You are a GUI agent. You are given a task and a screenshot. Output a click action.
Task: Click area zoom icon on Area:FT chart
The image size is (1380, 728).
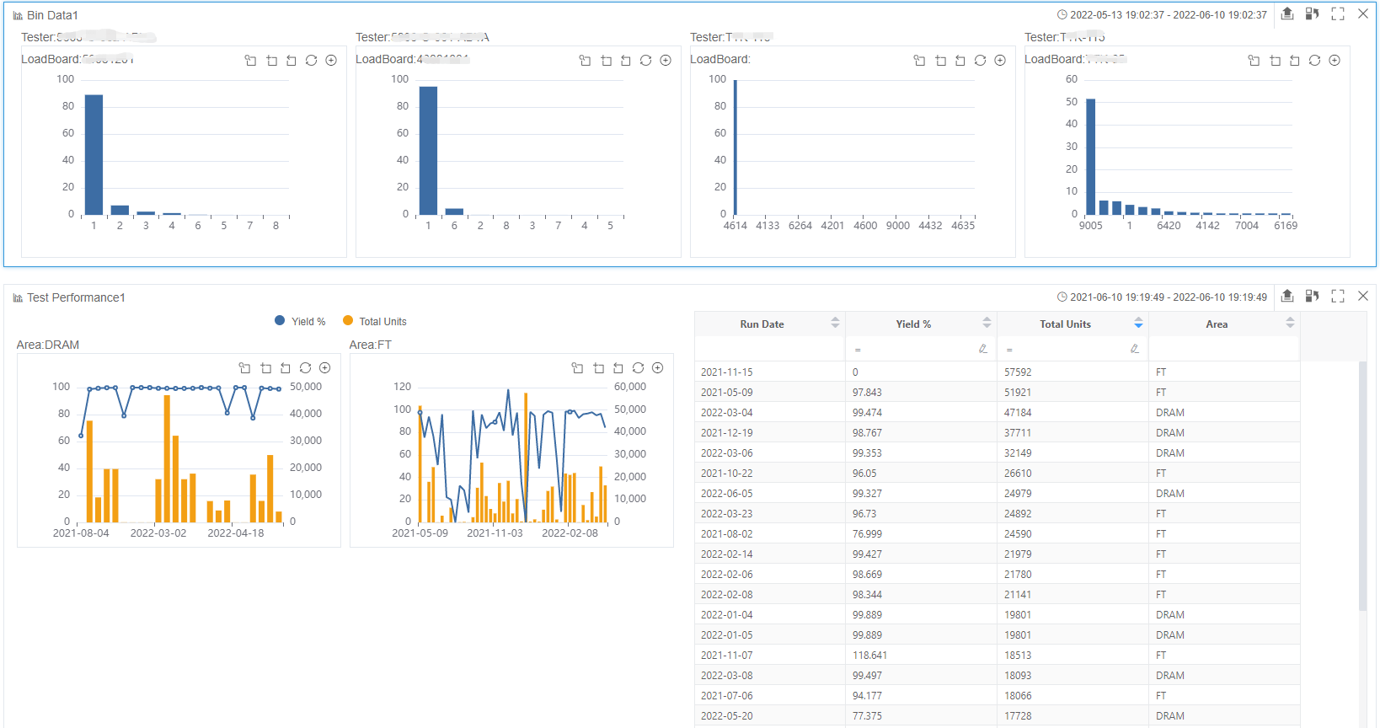pos(577,368)
